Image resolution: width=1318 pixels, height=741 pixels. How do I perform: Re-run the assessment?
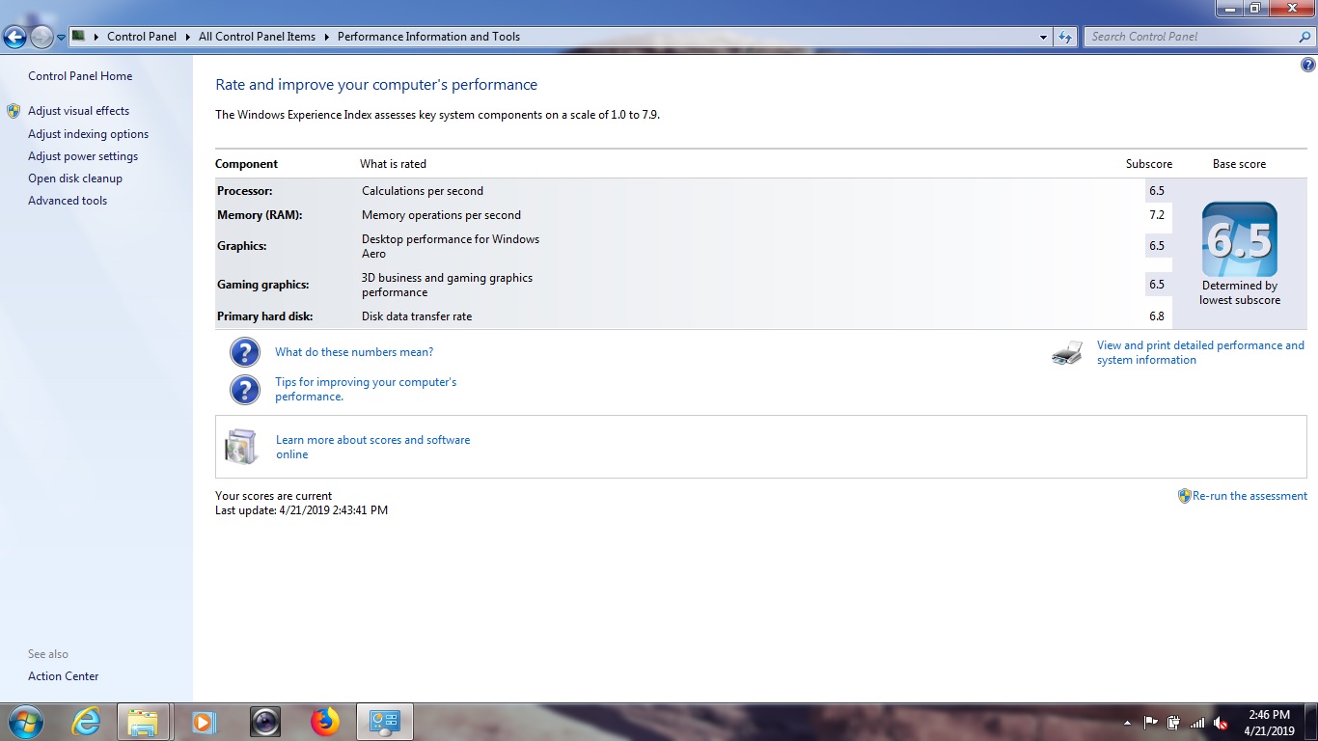[1249, 496]
